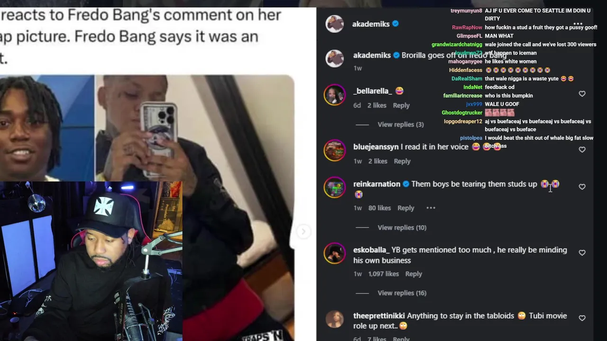Image resolution: width=607 pixels, height=341 pixels.
Task: Like theeprettinikki's comment heart
Action: click(582, 318)
